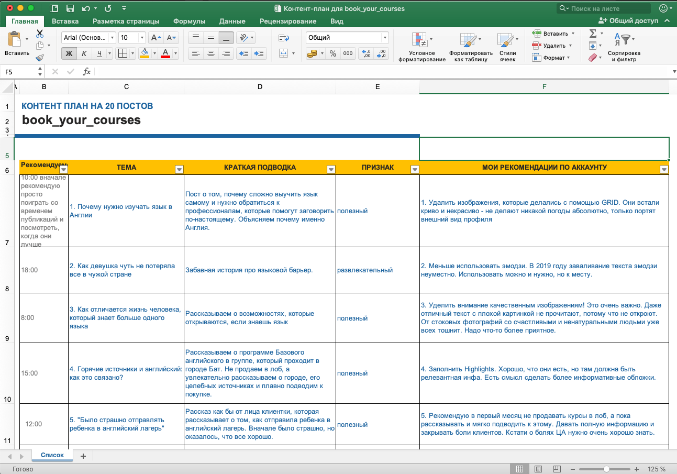677x474 pixels.
Task: Open the ТЕМА column filter dropdown
Action: [x=179, y=169]
